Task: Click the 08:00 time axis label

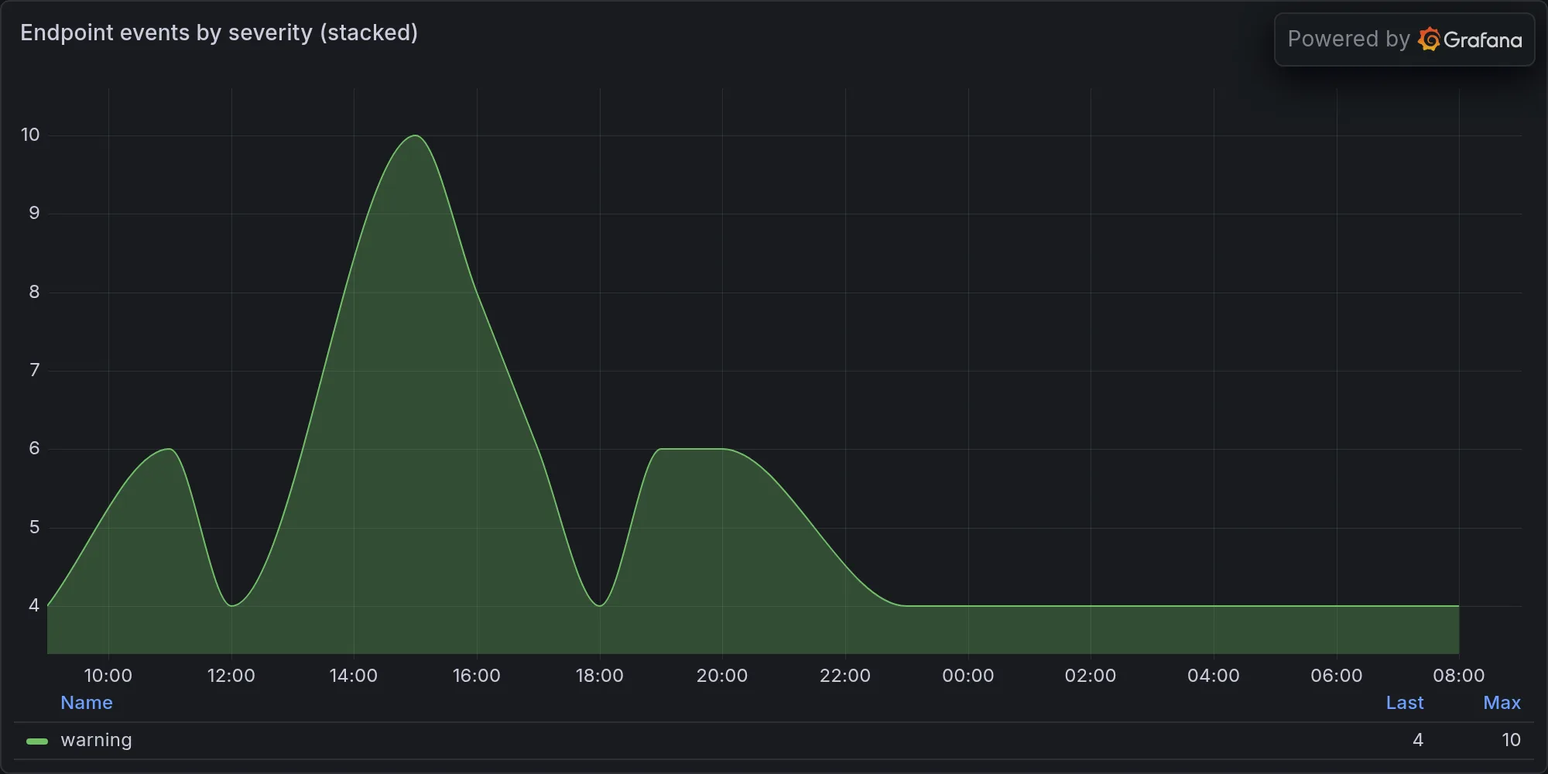Action: pos(1459,676)
